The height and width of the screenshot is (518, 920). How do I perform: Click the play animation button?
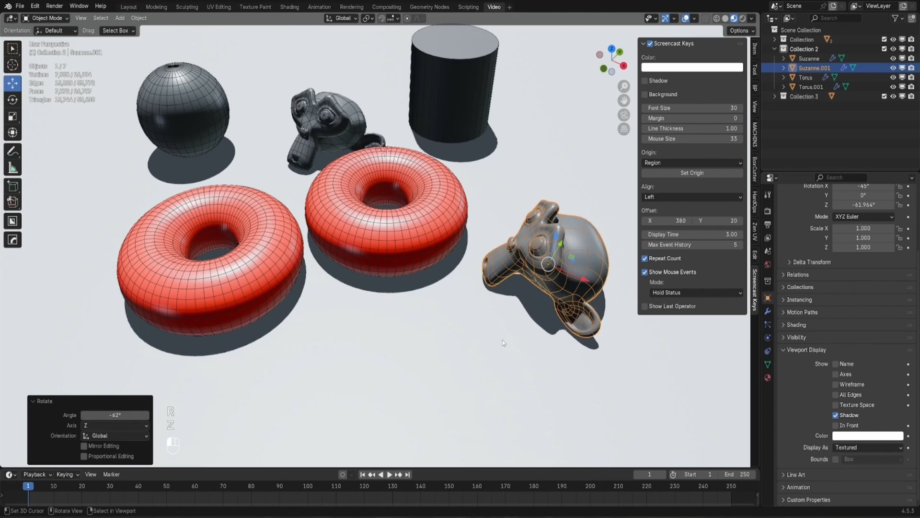point(389,475)
